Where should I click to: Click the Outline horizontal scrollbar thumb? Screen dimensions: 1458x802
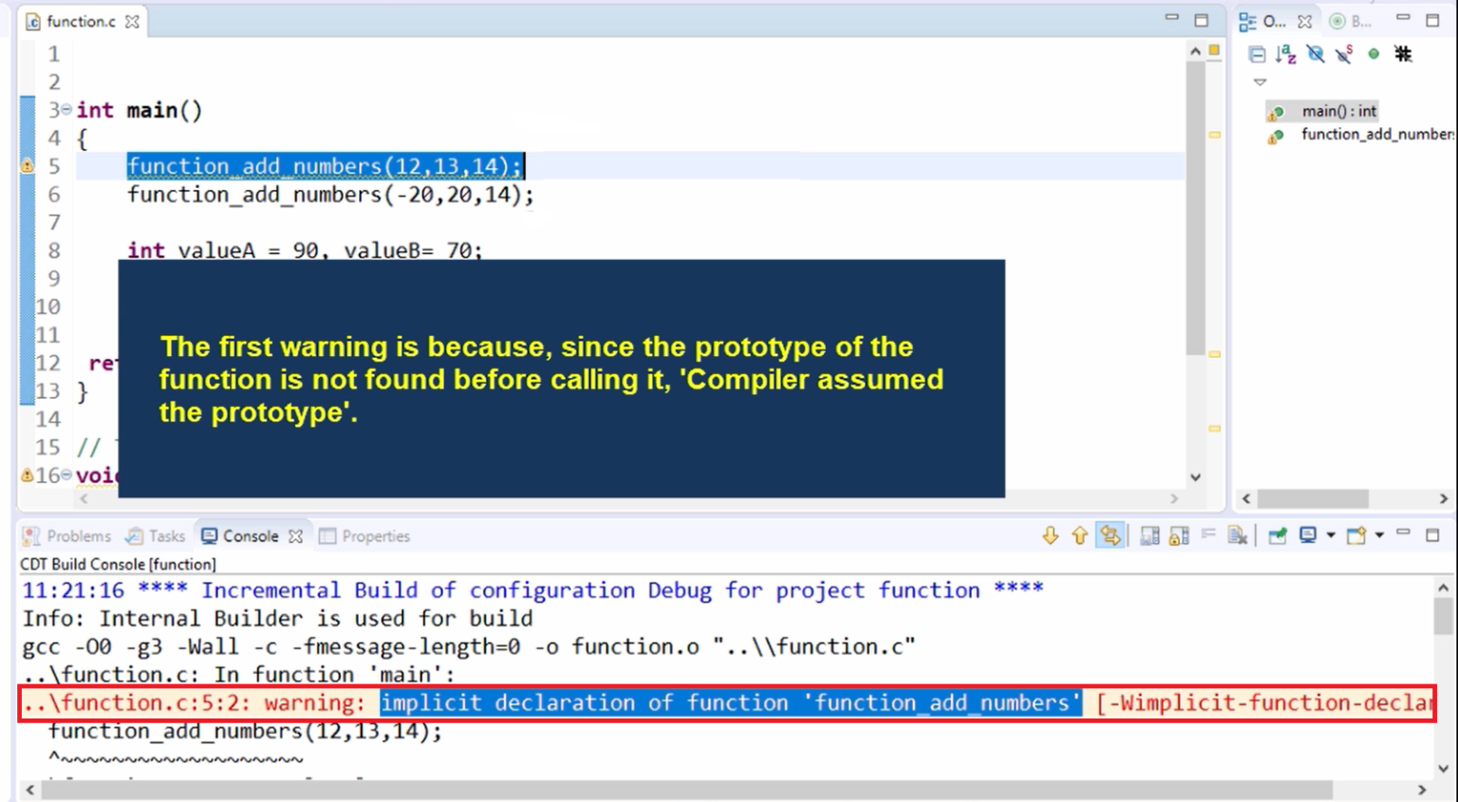point(1313,498)
